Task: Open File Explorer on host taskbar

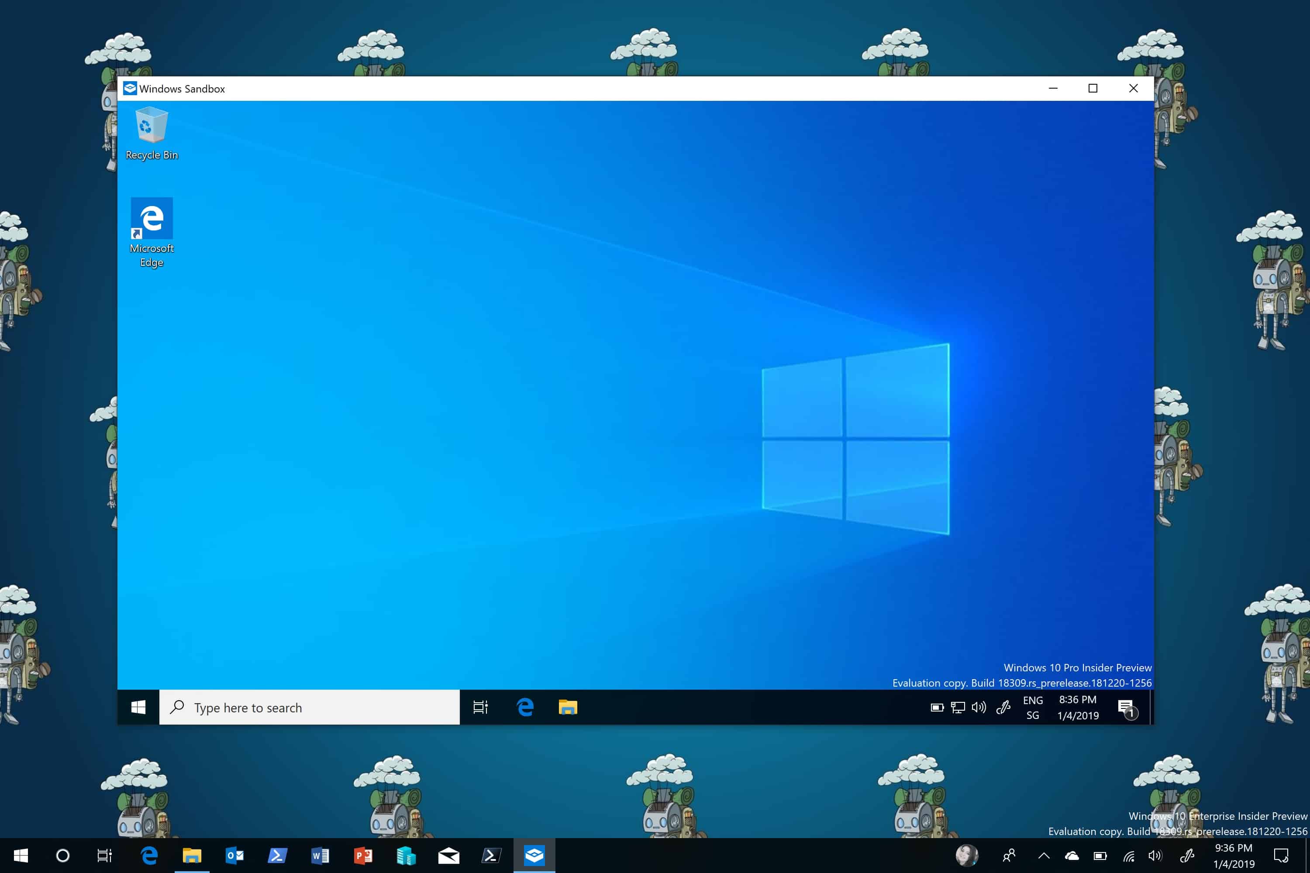Action: click(x=192, y=856)
